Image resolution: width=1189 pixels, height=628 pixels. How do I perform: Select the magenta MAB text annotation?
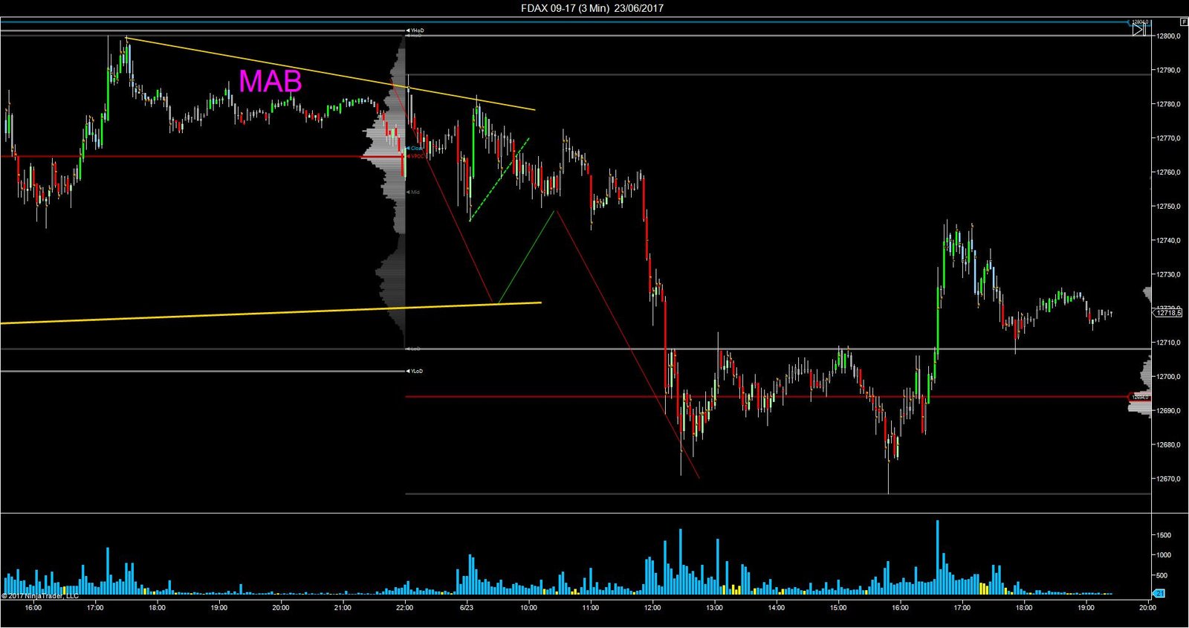270,81
